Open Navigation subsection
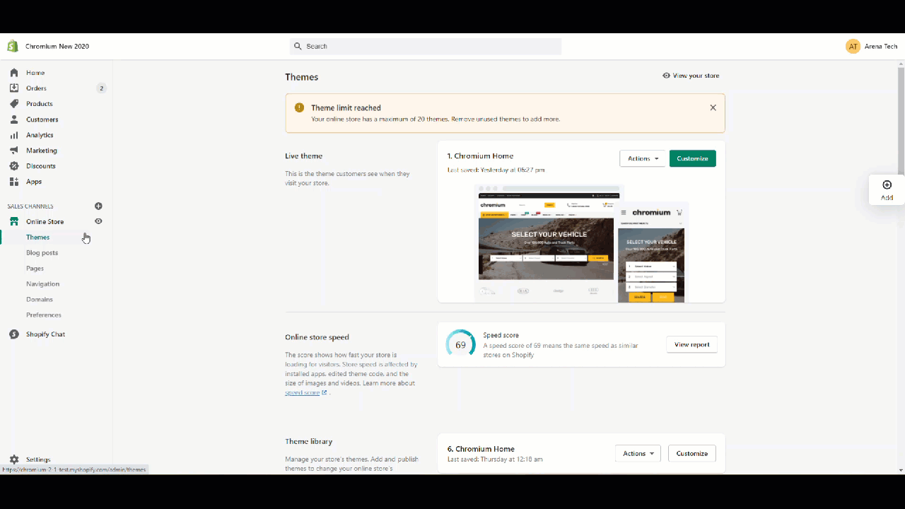 (43, 283)
